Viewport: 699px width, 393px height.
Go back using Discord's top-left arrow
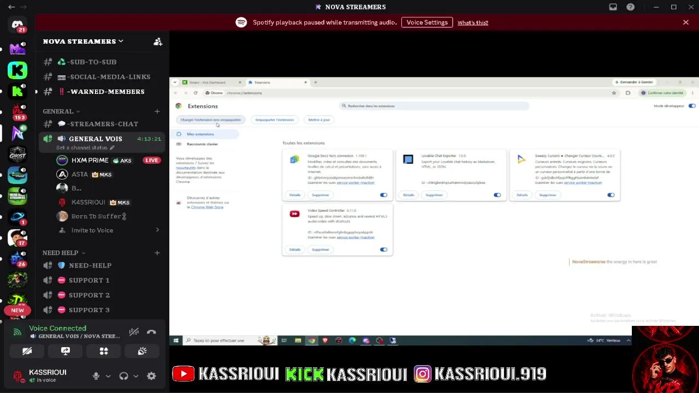11,7
